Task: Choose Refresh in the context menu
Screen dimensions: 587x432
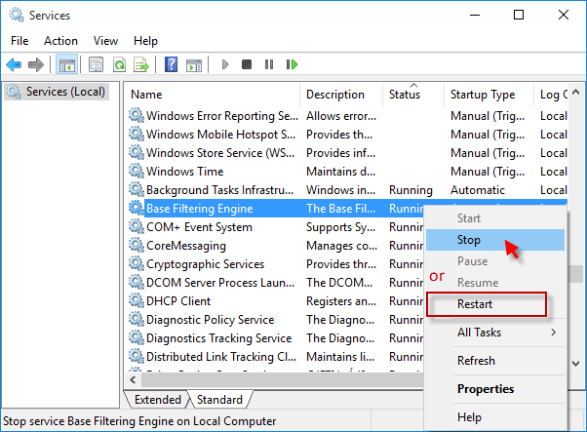Action: (495, 361)
